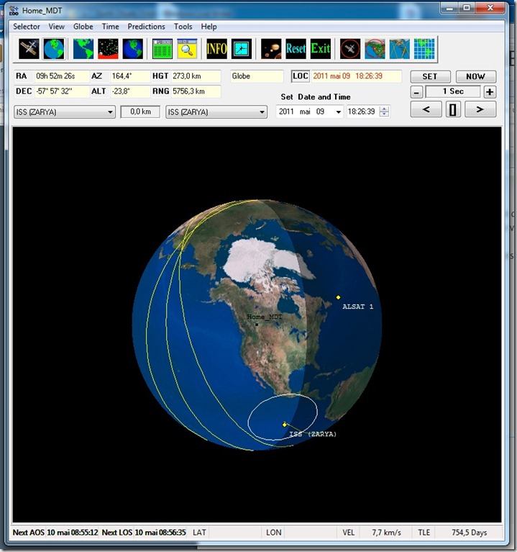Screen dimensions: 517x552
Task: Open the flat world map view icon
Action: pyautogui.click(x=83, y=48)
